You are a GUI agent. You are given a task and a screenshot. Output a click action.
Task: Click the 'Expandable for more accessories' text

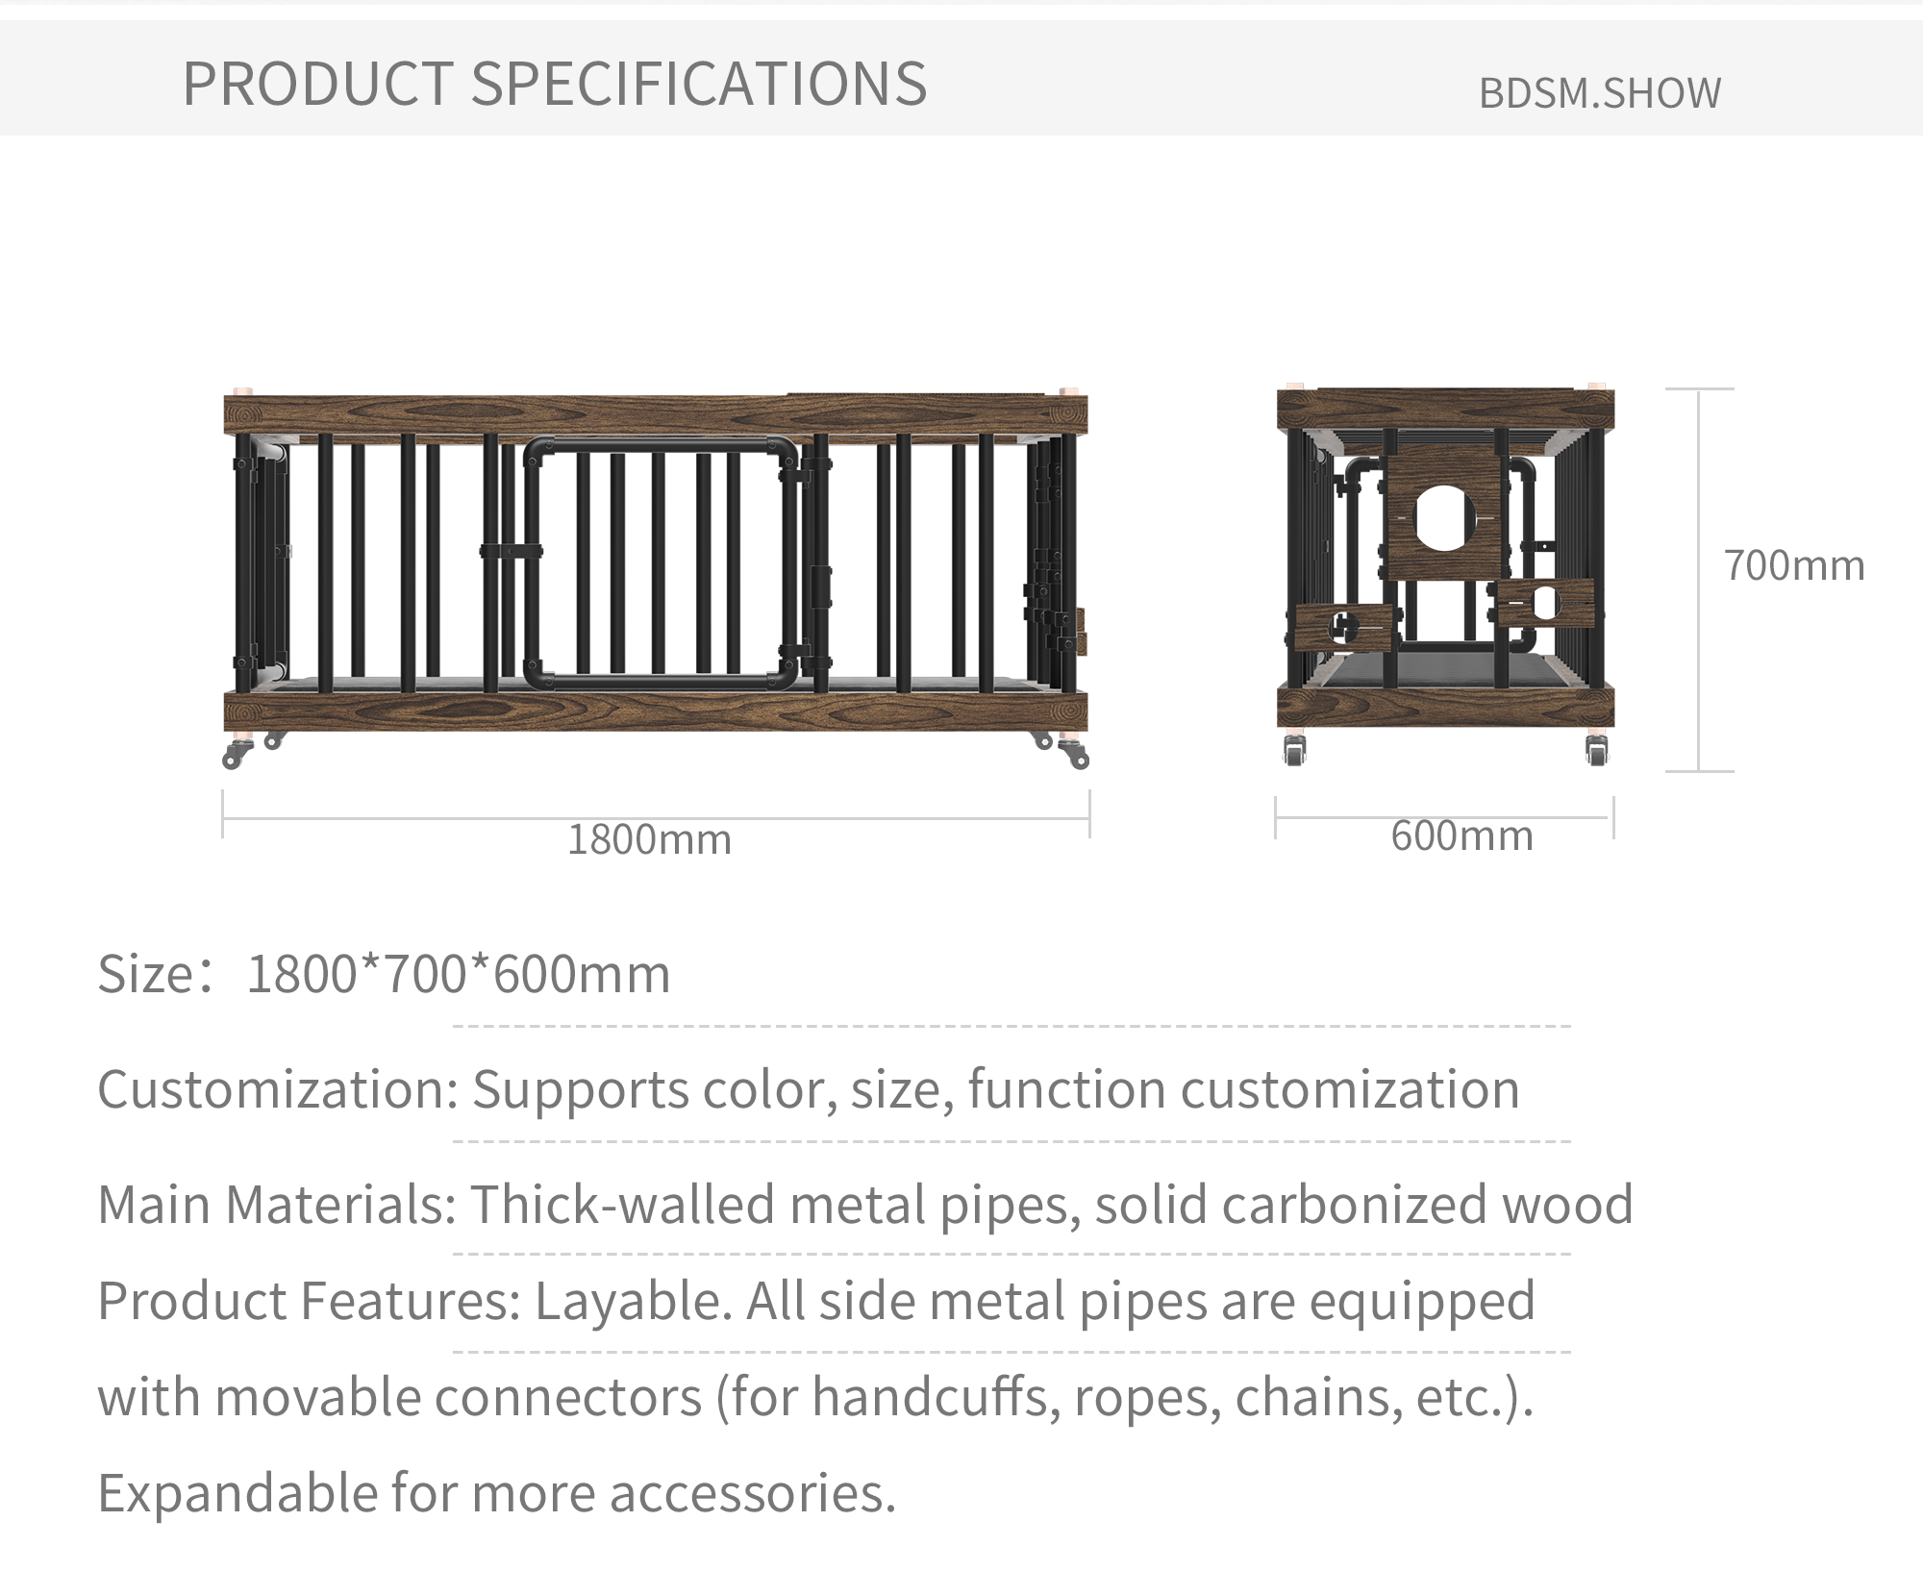497,1493
